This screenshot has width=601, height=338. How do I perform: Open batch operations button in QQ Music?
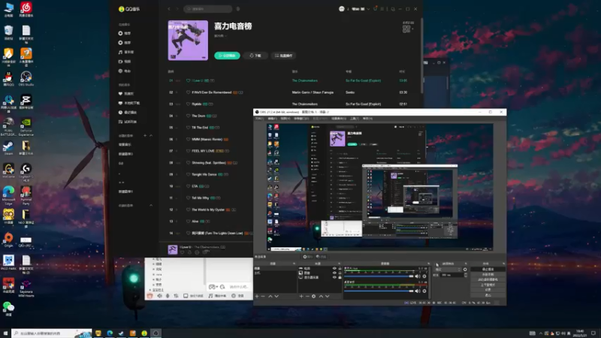click(284, 56)
